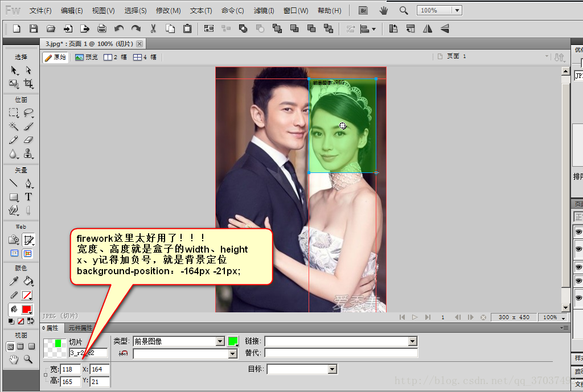Viewport: 583px width, 392px height.
Task: Select the Hotspot tool
Action: click(14, 240)
